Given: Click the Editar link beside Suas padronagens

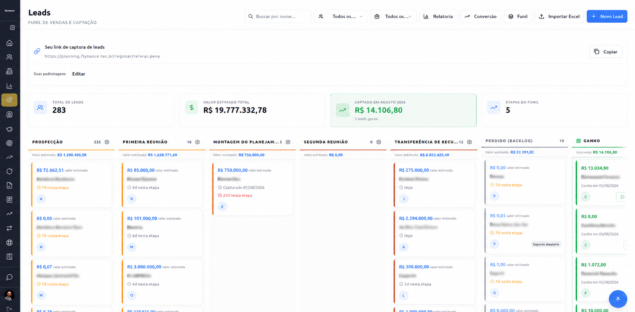Looking at the screenshot, I should (x=79, y=74).
